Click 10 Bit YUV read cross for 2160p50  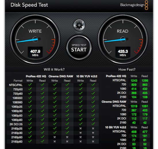tap(93, 137)
